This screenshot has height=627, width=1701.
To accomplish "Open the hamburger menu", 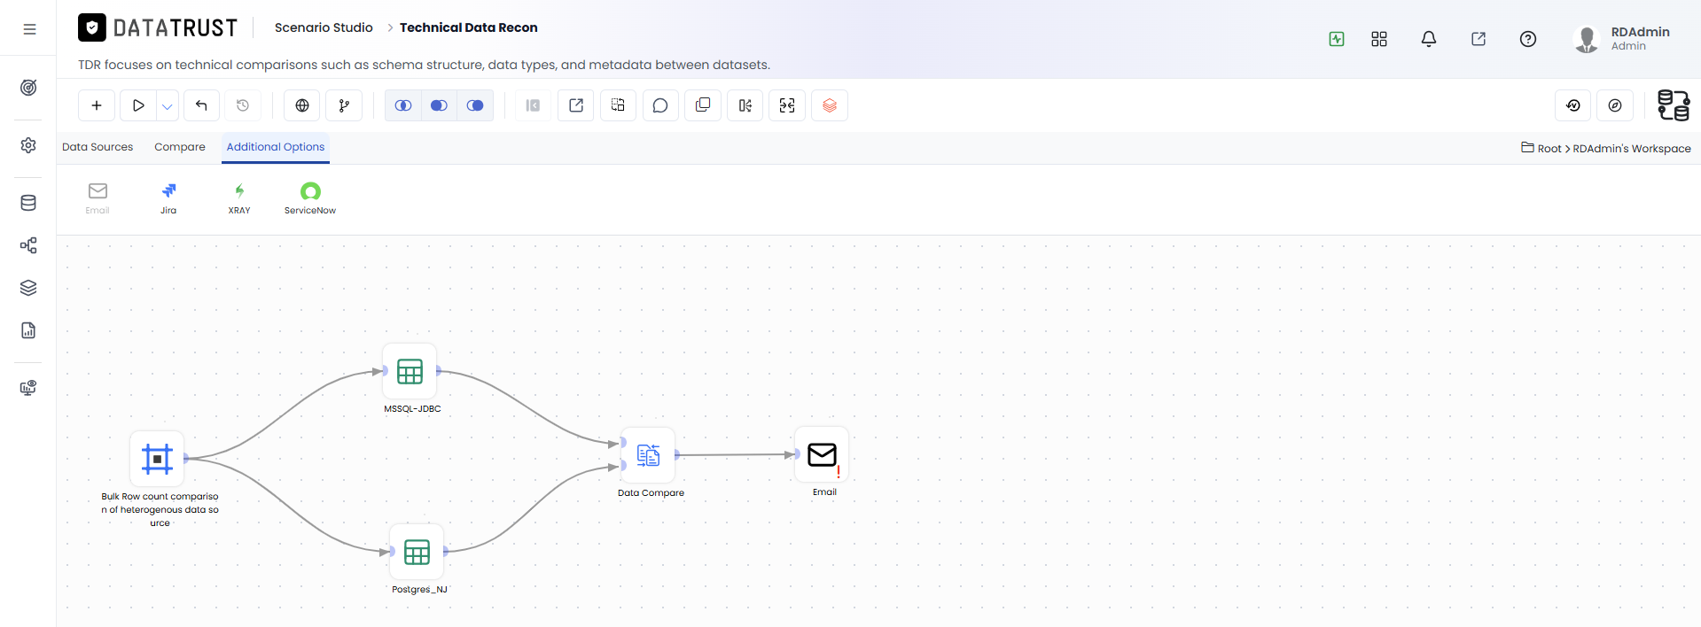I will tap(29, 29).
